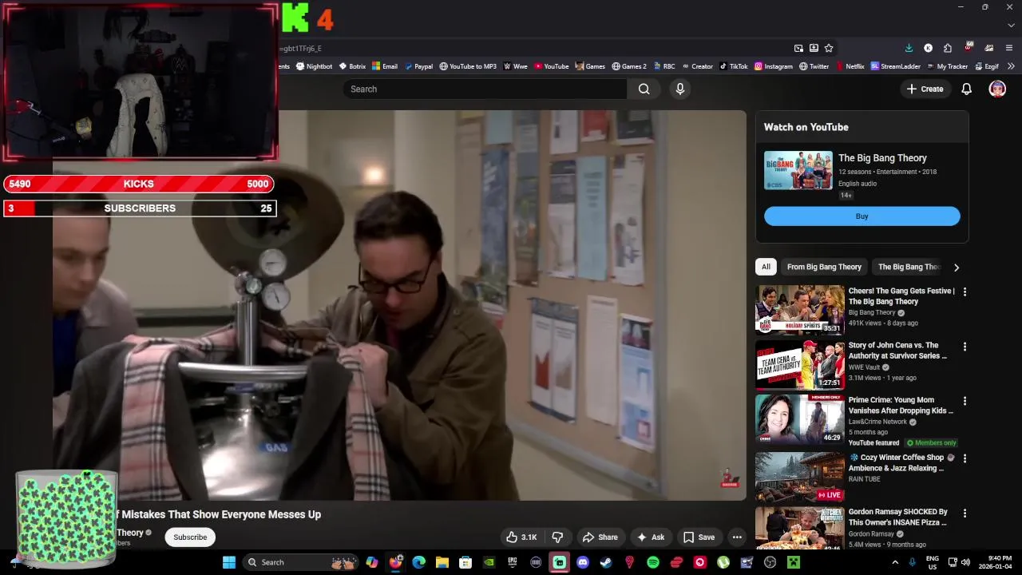Viewport: 1022px width, 575px height.
Task: Select the cut-off The Big Bang Theory chip
Action: click(x=908, y=267)
